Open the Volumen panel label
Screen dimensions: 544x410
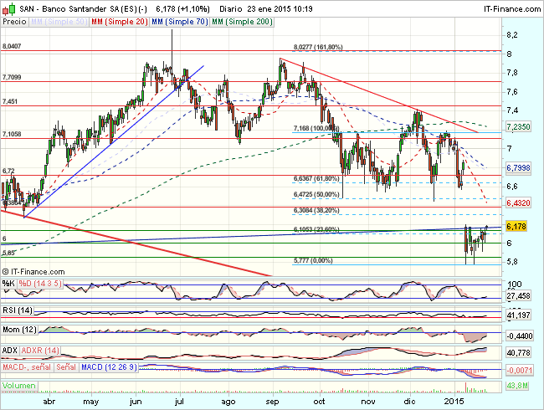pos(19,386)
